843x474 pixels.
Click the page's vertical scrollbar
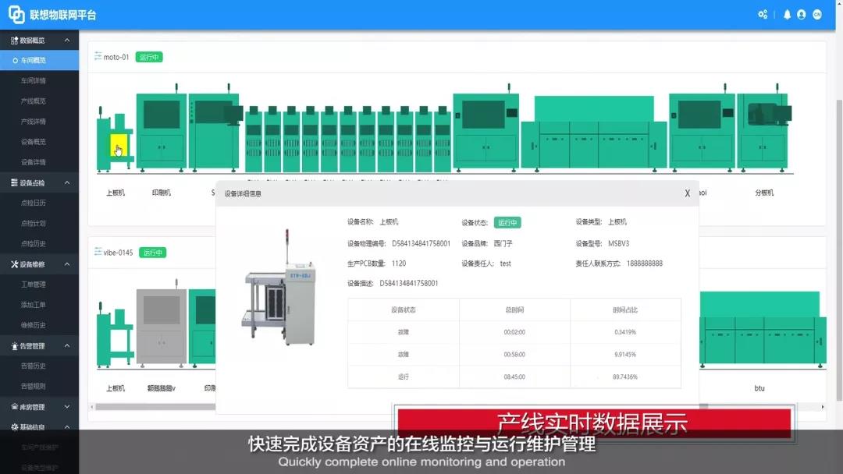(838, 249)
